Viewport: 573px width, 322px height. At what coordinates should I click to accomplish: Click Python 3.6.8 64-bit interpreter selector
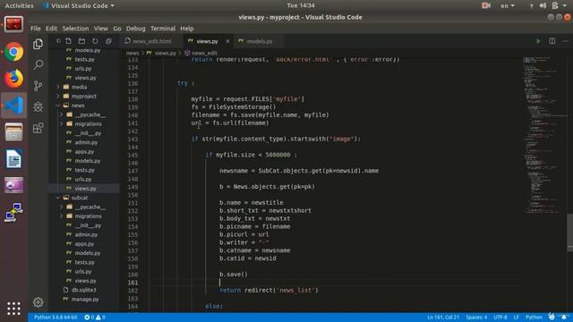click(56, 318)
